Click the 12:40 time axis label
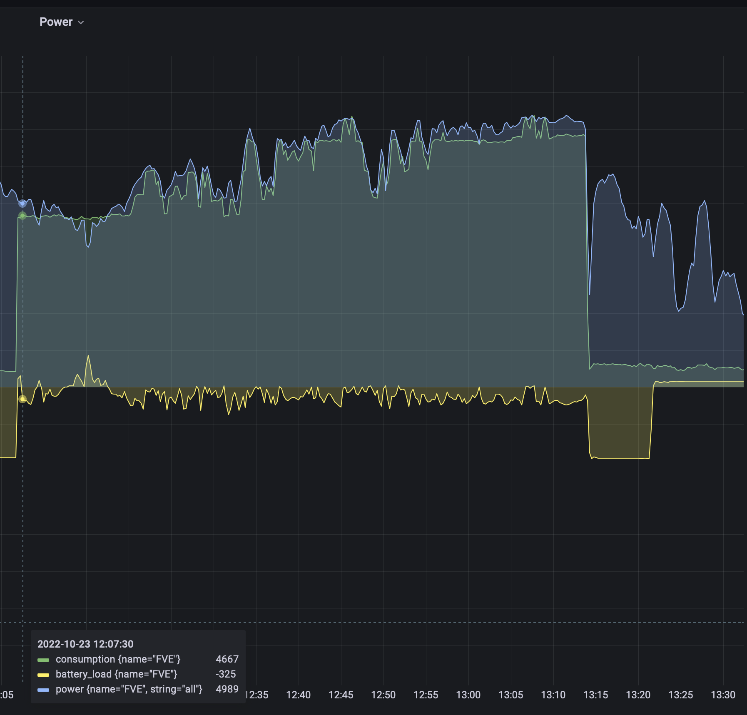The height and width of the screenshot is (715, 747). pos(299,695)
